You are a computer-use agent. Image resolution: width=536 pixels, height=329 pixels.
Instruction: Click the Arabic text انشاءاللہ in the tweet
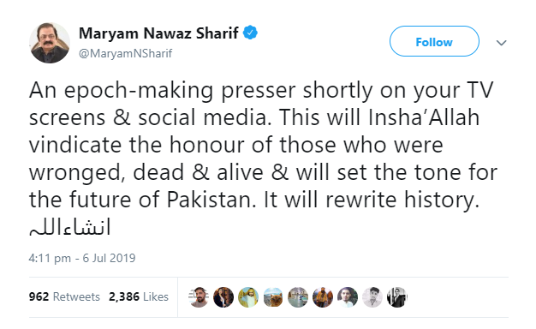click(69, 227)
